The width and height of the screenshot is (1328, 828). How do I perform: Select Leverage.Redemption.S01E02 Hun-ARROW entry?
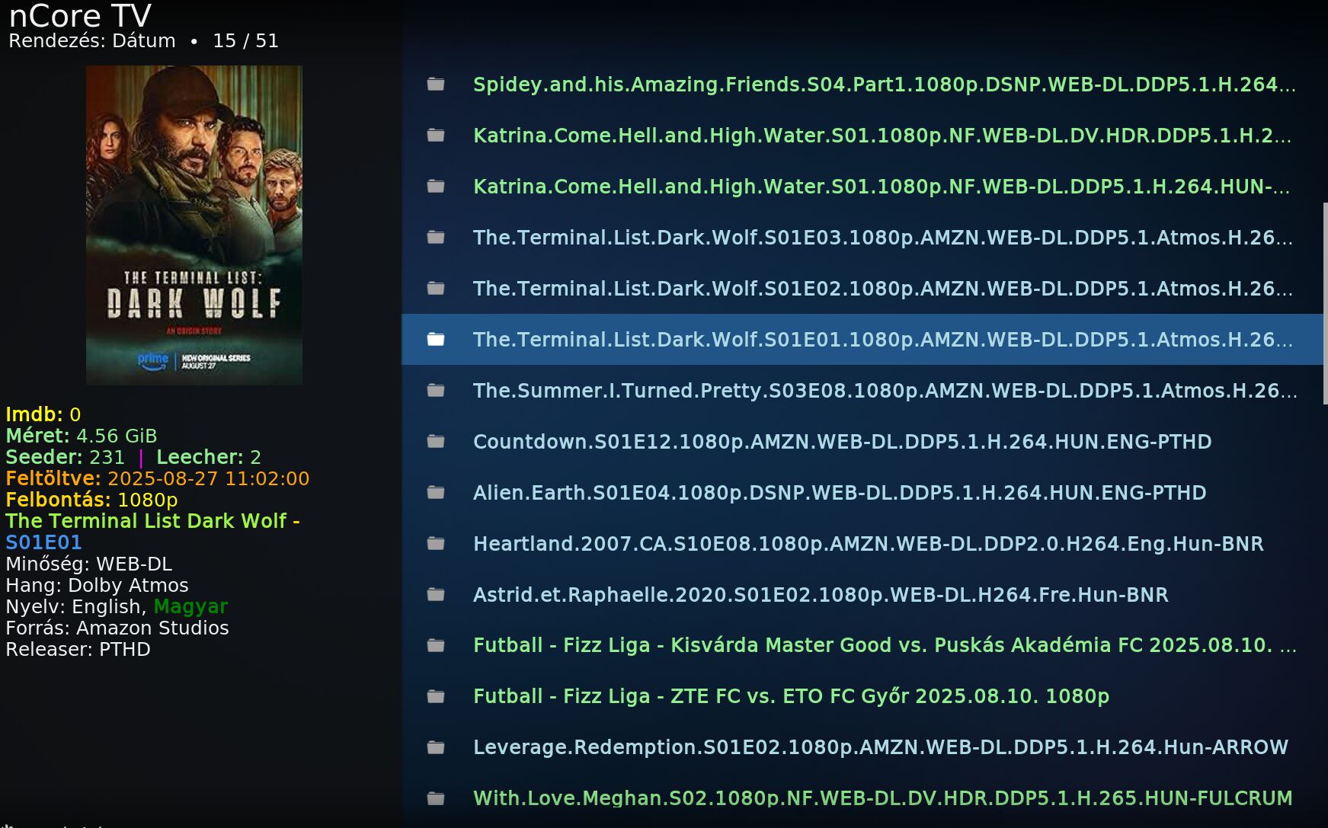point(862,747)
